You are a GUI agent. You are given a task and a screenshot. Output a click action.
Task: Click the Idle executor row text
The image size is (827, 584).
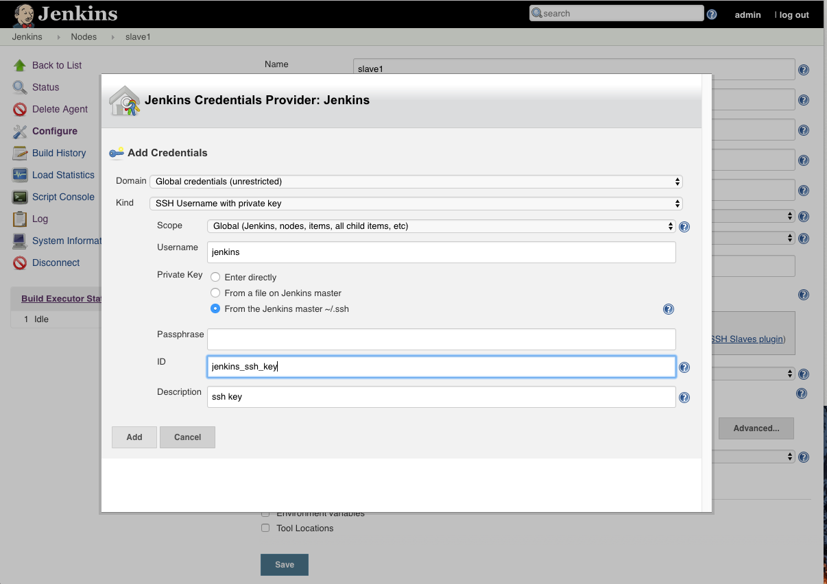[41, 319]
